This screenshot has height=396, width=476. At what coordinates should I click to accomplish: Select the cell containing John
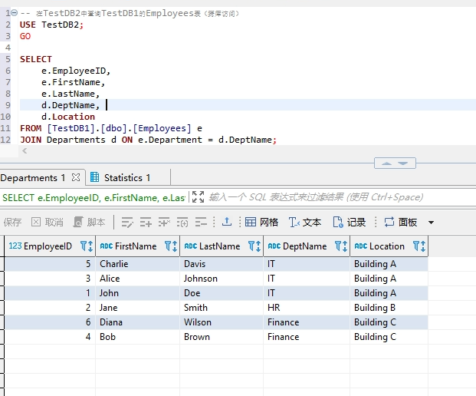(137, 293)
